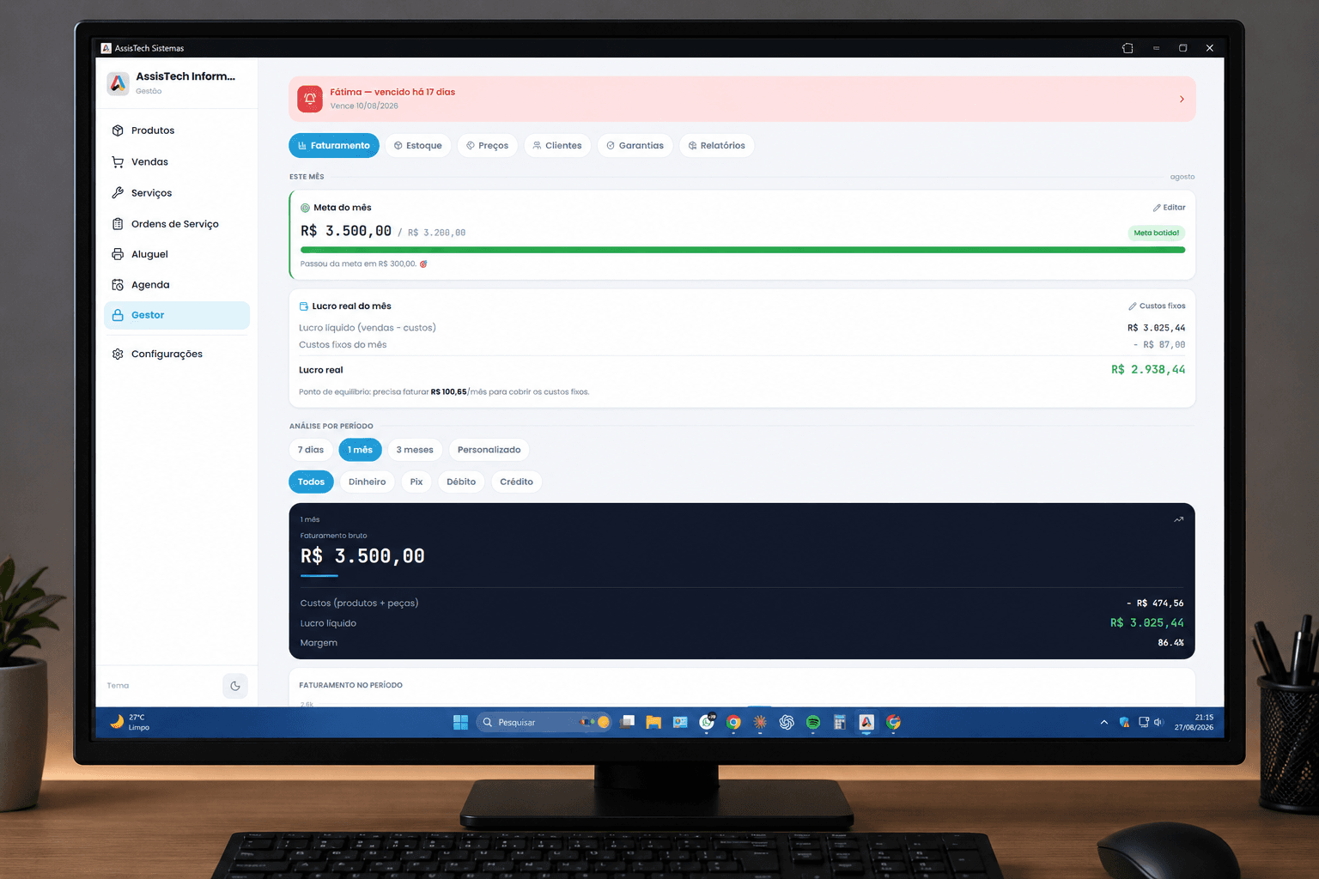Screen dimensions: 1319x879
Task: Click the green monthly goal progress bar
Action: [x=743, y=250]
